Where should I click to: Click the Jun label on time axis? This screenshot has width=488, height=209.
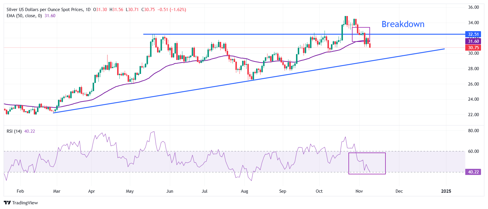[170, 191]
